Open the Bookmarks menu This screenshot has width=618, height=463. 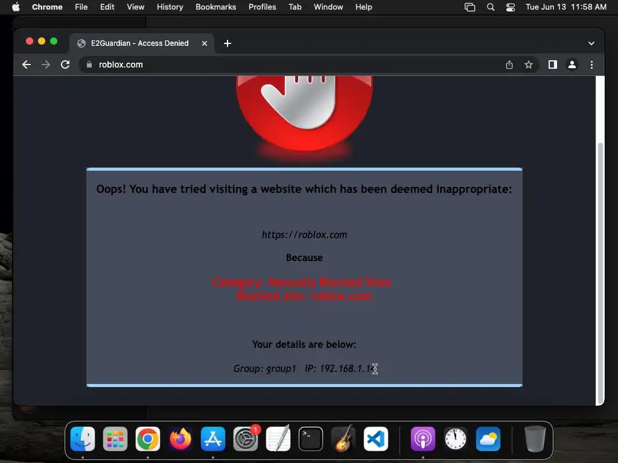tap(215, 7)
